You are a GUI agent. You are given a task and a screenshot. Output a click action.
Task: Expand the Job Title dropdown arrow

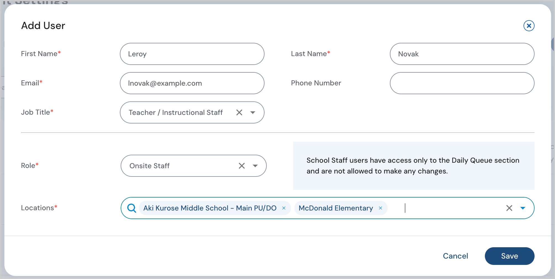coord(253,112)
